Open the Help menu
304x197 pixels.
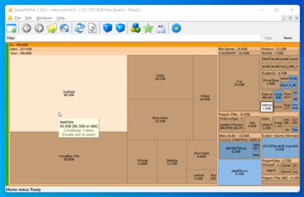[61, 18]
